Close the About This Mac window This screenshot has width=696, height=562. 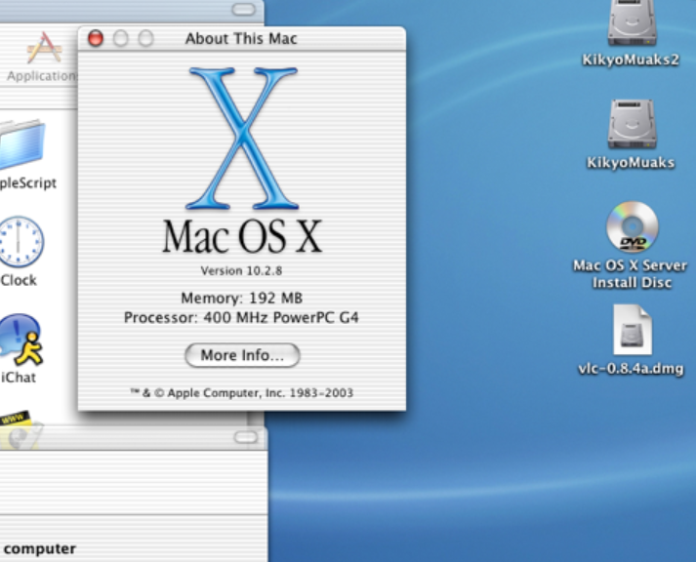96,39
